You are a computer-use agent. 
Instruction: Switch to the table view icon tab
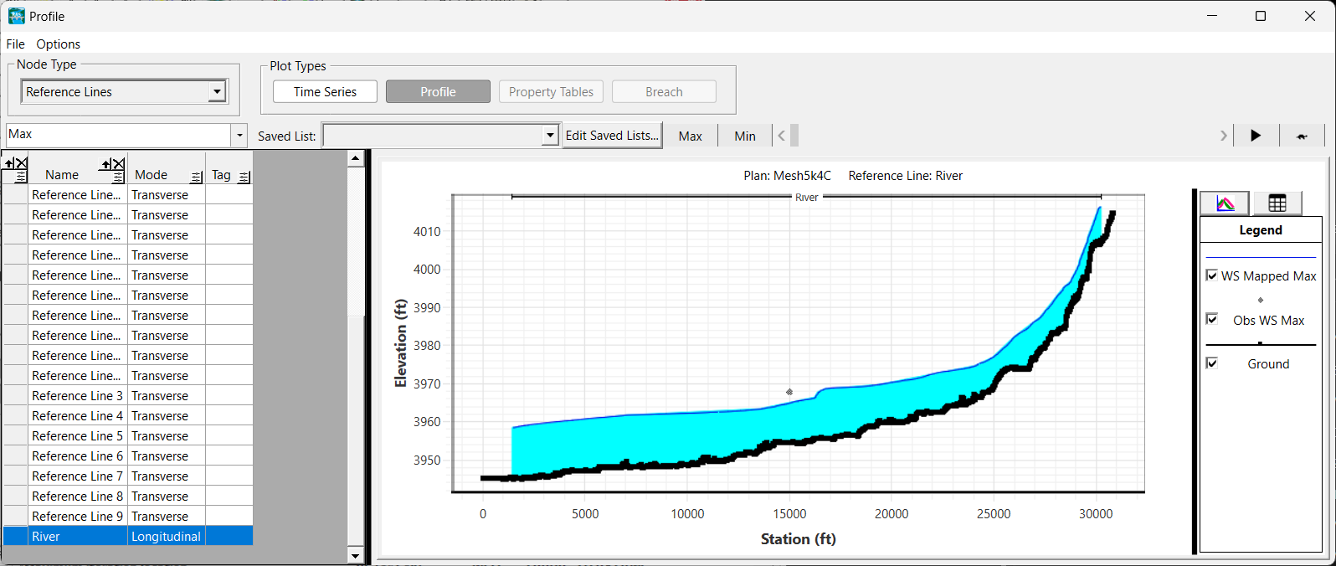point(1277,203)
